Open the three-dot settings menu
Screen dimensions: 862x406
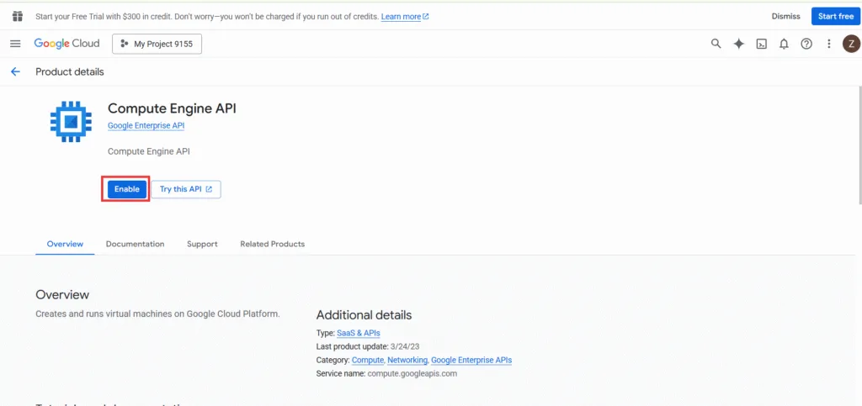829,45
